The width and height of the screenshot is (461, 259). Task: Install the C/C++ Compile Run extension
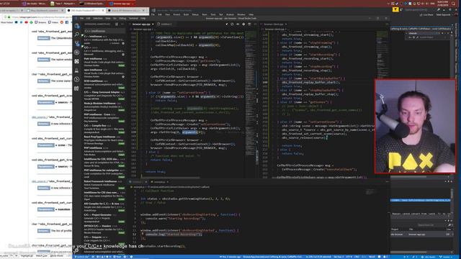coord(122,132)
